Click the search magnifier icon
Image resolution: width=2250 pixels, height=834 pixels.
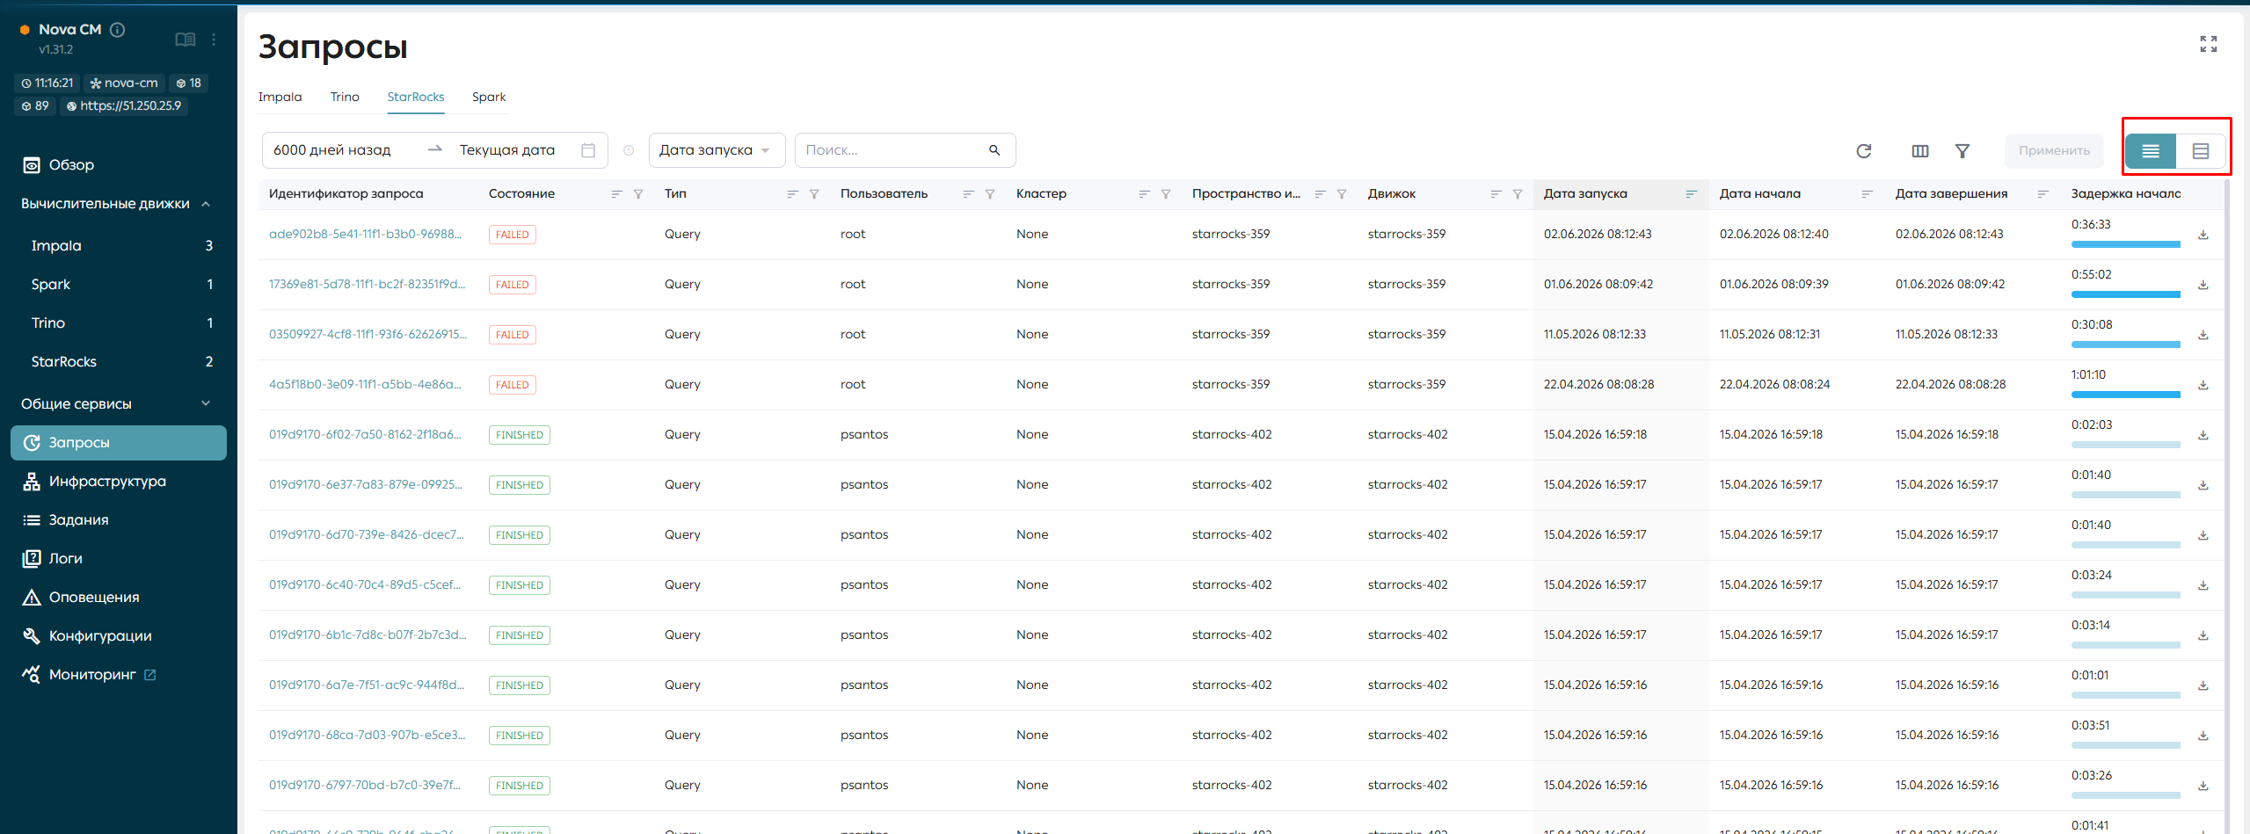pos(994,150)
